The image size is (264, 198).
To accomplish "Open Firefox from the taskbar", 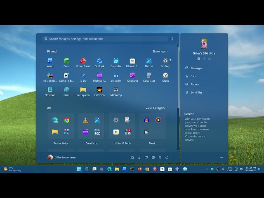I will click(139, 169).
